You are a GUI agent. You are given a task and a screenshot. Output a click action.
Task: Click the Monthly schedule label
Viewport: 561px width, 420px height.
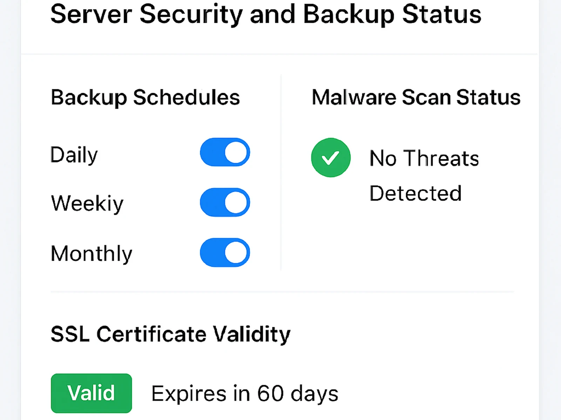point(92,253)
